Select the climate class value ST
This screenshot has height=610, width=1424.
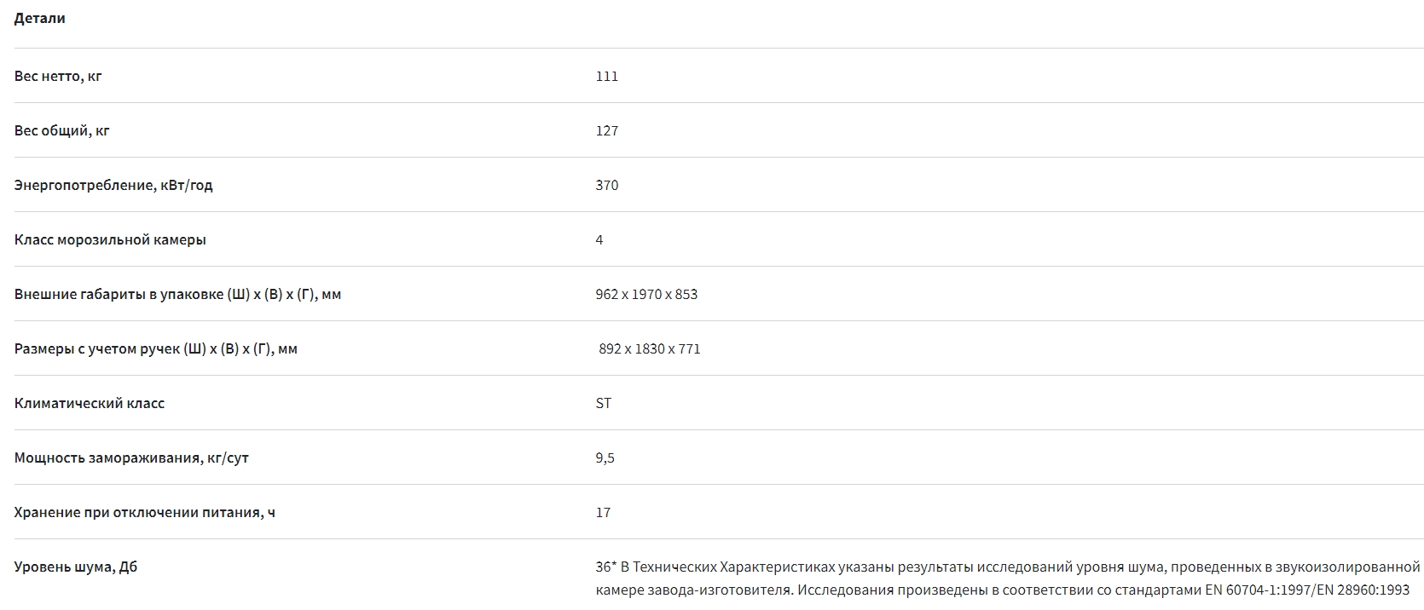(x=603, y=404)
